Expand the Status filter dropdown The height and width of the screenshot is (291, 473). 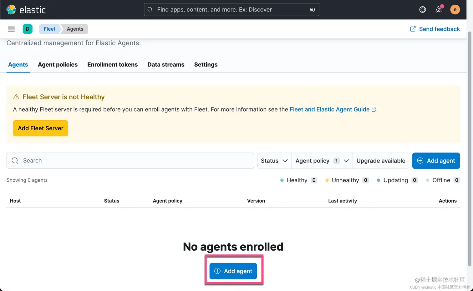(274, 161)
